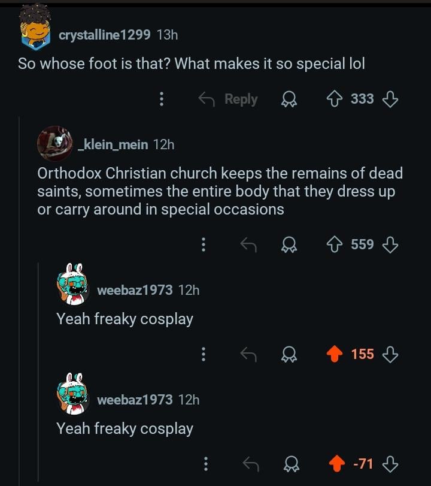431x486 pixels.
Task: Open options for weebaz1973's 155-point comment
Action: pyautogui.click(x=204, y=354)
